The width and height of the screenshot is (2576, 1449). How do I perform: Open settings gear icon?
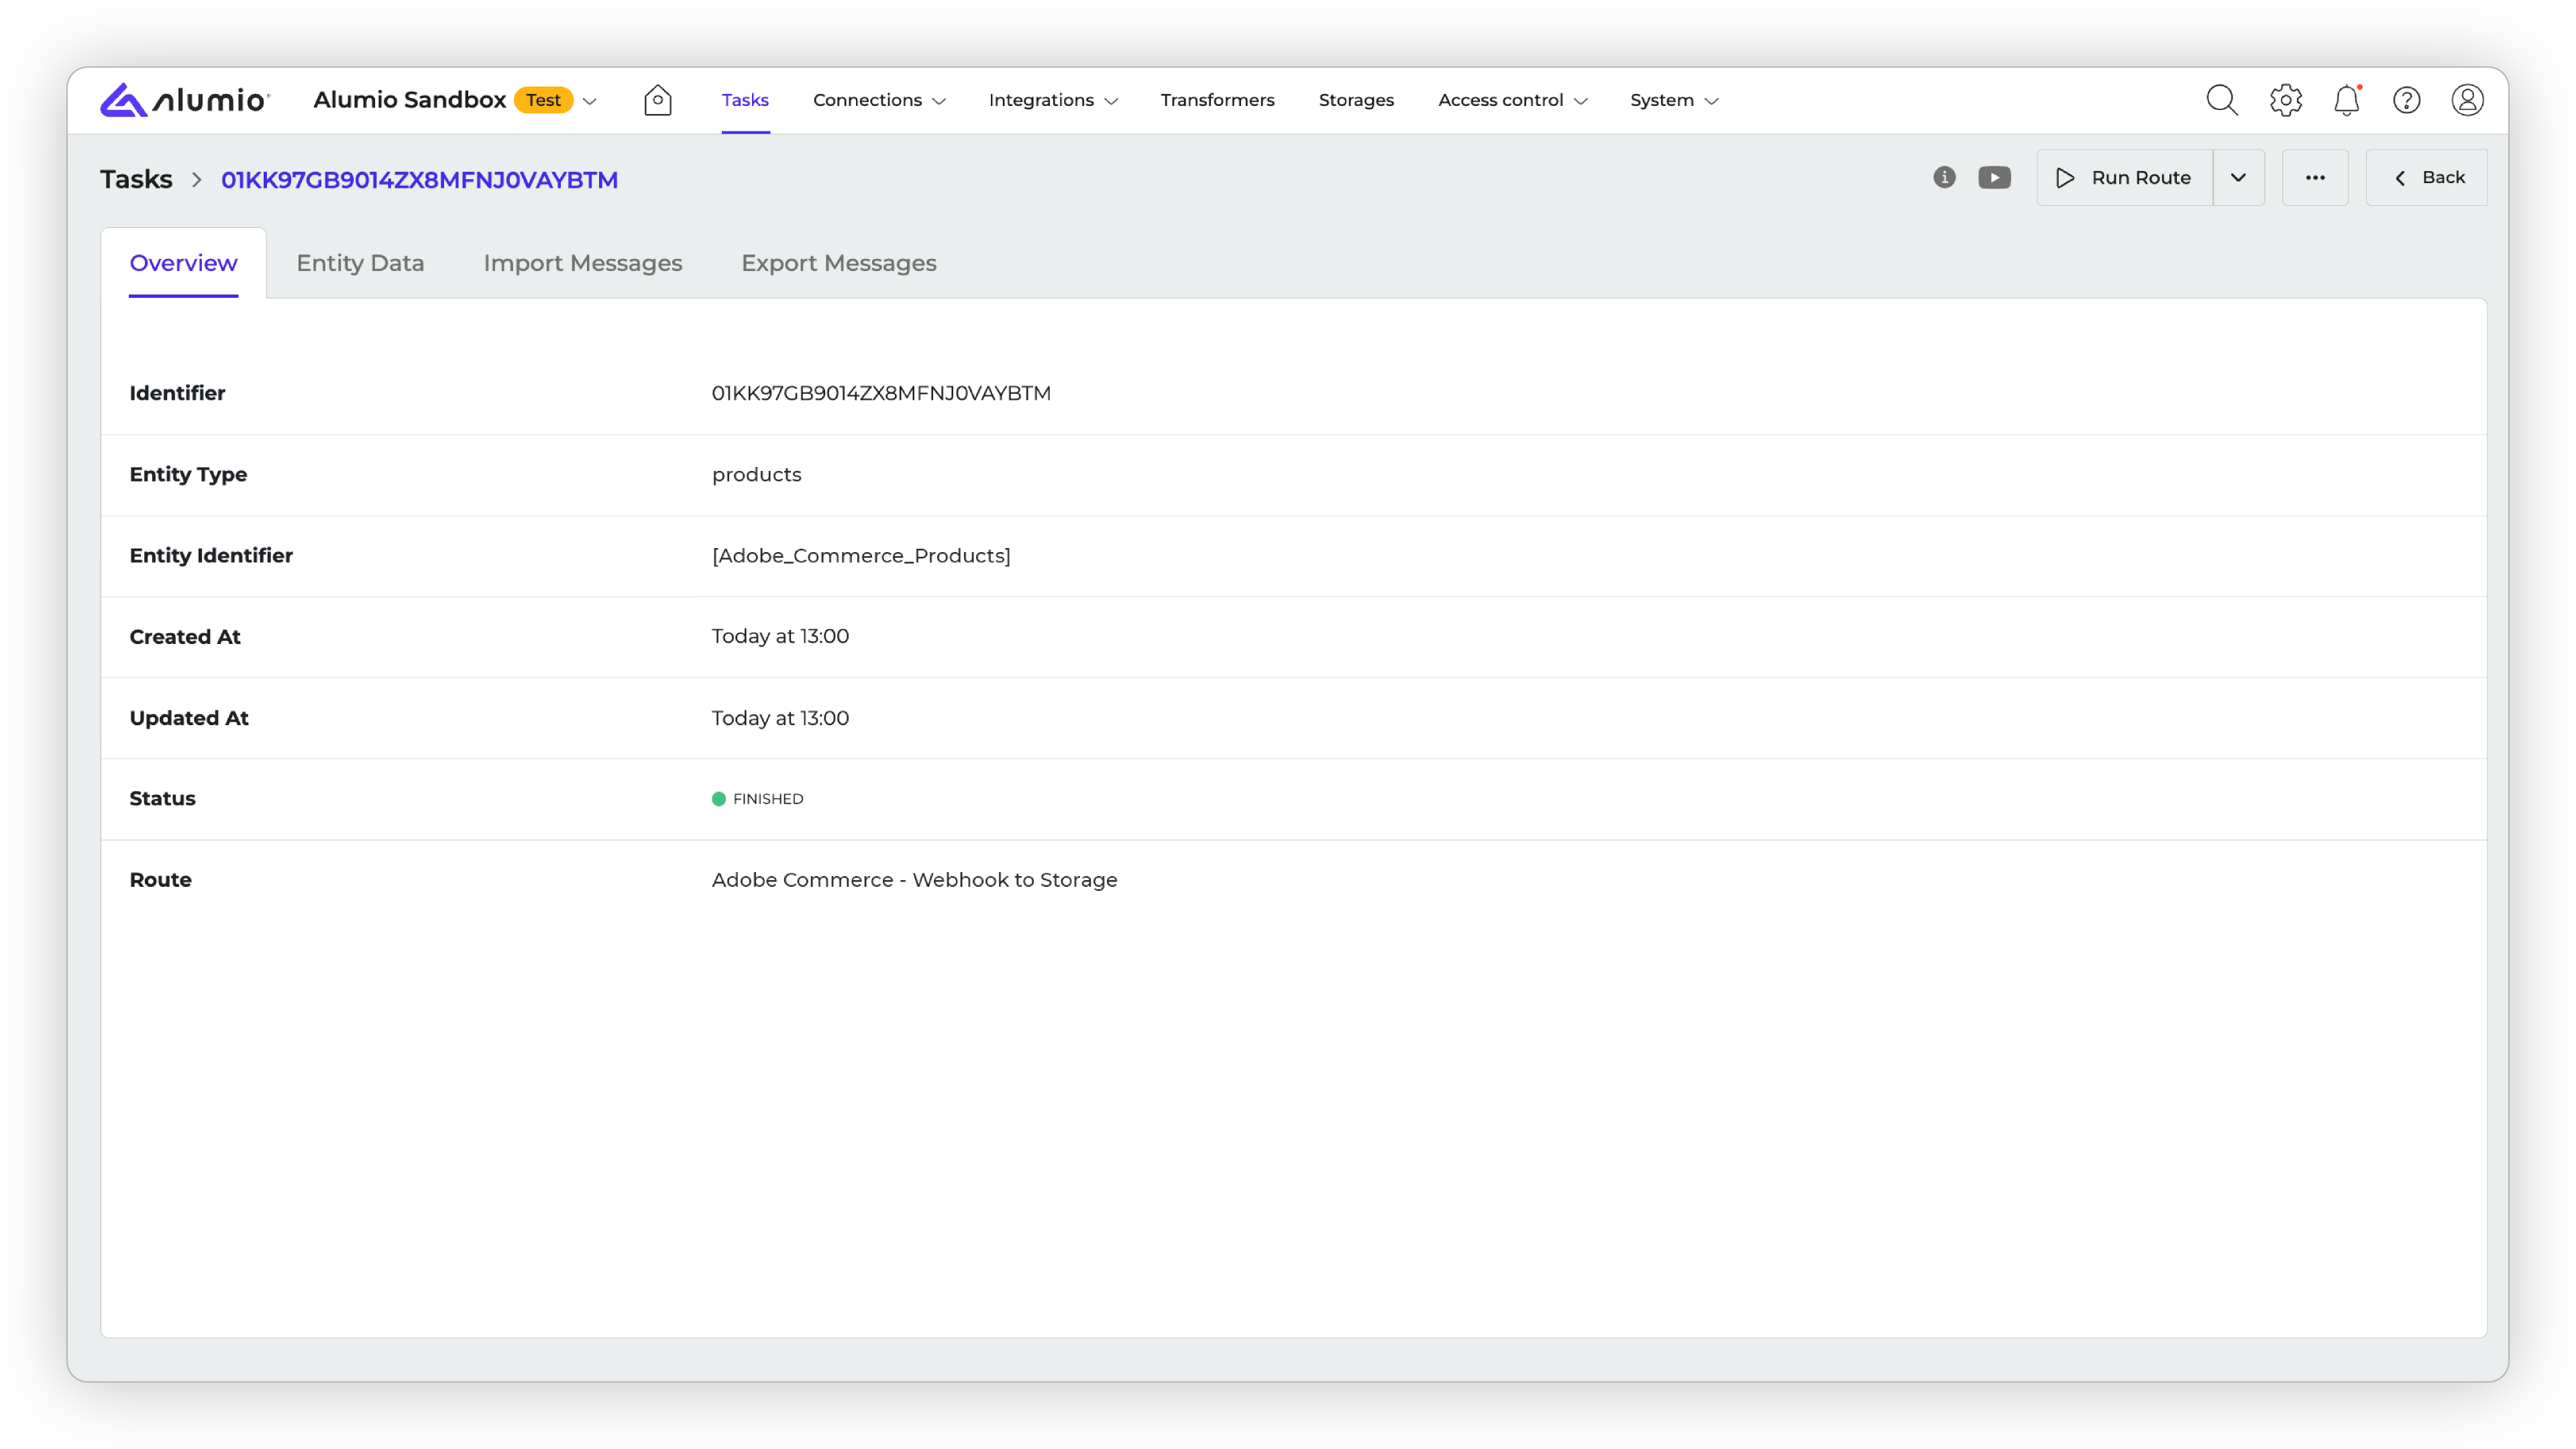(2285, 100)
